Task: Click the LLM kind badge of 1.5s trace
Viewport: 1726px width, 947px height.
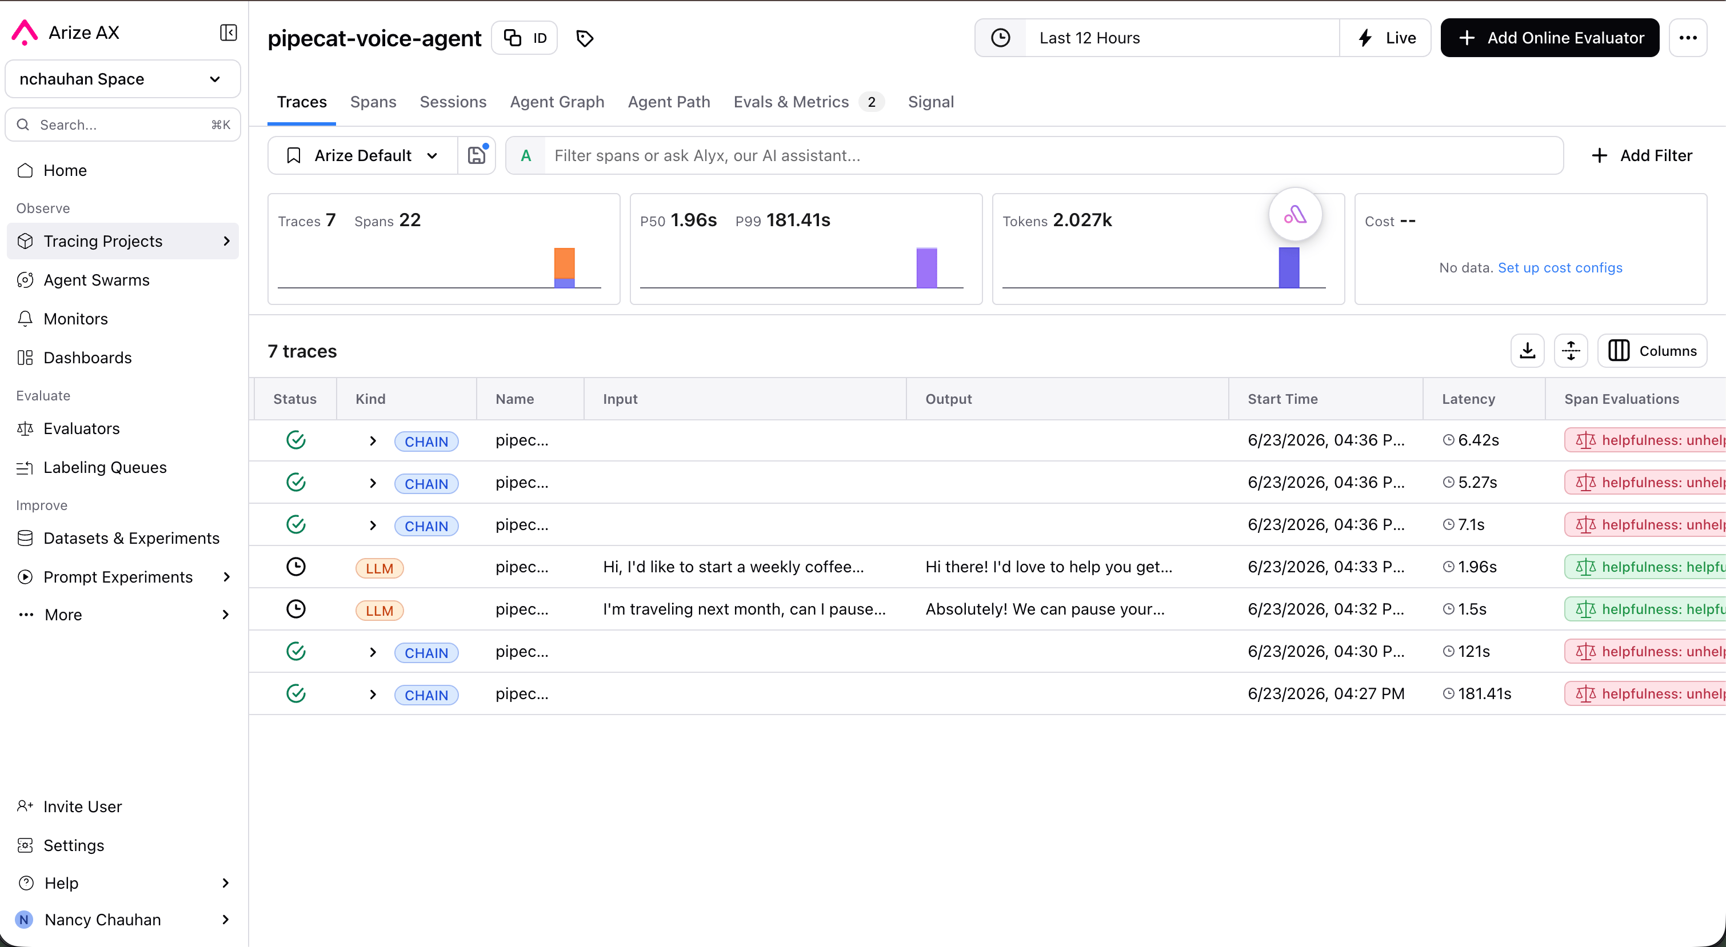Action: (379, 610)
